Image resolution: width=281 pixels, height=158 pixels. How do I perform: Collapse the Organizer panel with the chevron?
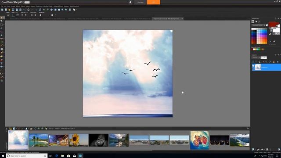tap(248, 129)
